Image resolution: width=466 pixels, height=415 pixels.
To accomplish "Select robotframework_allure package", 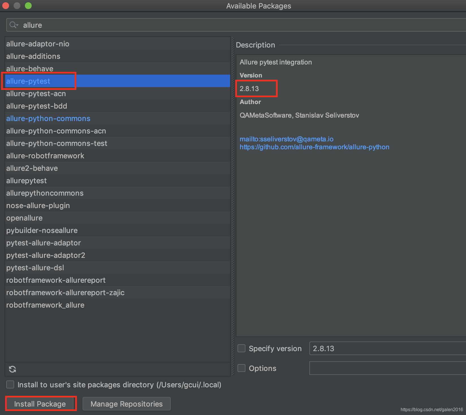I will 118,305.
